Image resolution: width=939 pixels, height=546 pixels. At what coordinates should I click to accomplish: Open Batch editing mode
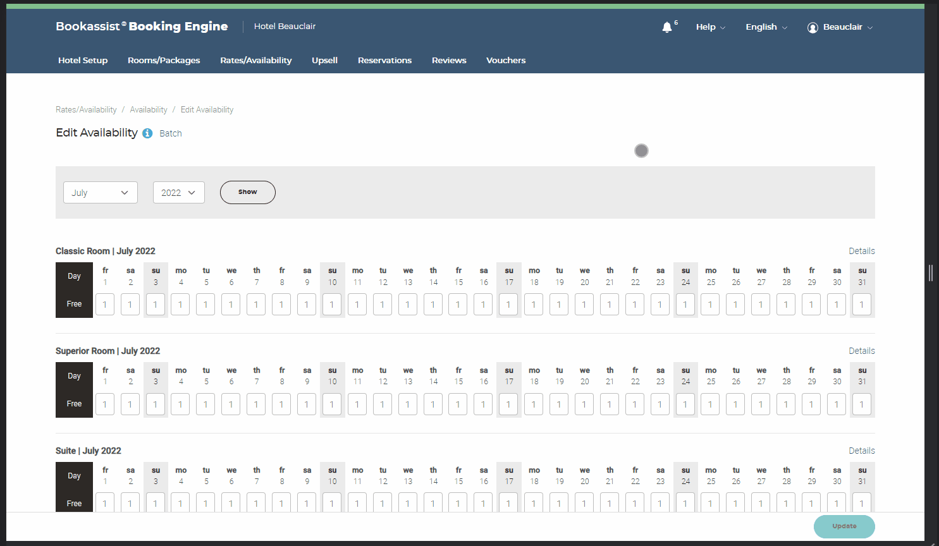pyautogui.click(x=170, y=133)
